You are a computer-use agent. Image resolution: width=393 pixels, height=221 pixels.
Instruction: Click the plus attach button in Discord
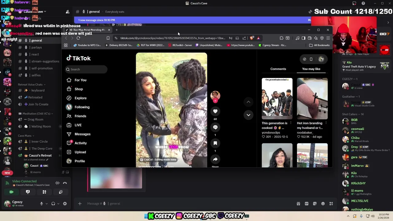(80, 204)
